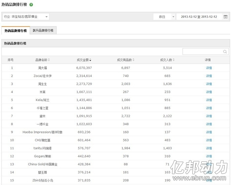Sort by 成交人数 column arrows
Screen dimensions: 232x185
tap(174, 60)
